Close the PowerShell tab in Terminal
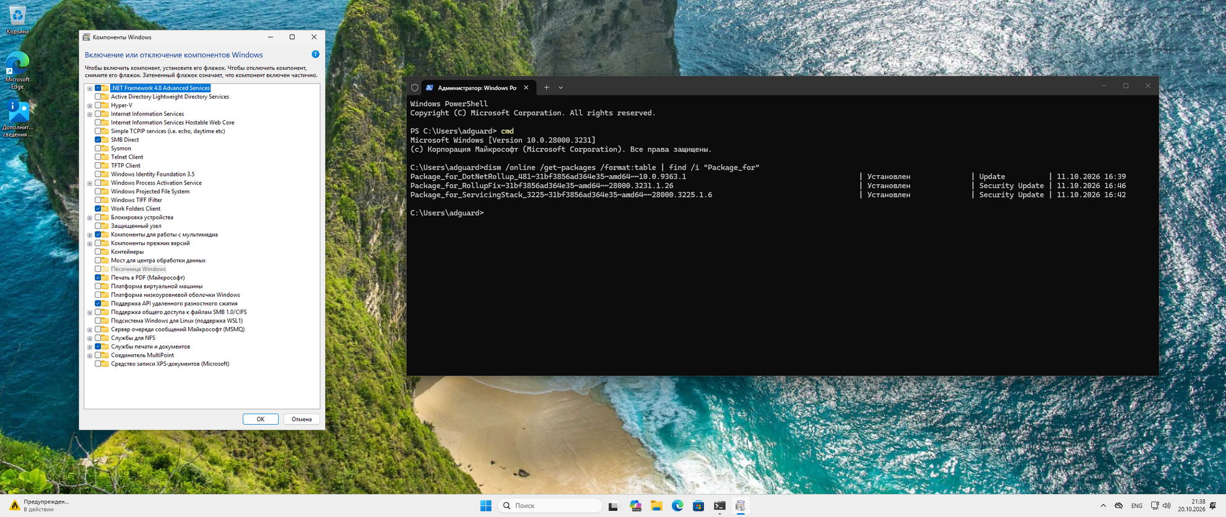The image size is (1226, 517). click(526, 88)
